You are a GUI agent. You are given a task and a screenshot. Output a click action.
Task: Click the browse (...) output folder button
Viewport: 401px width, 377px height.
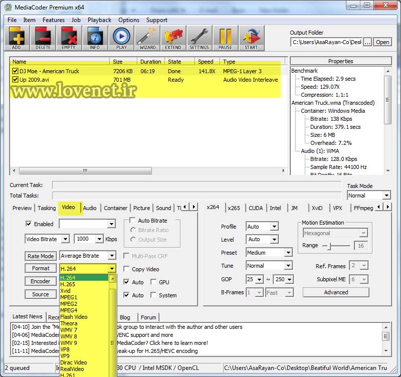367,42
